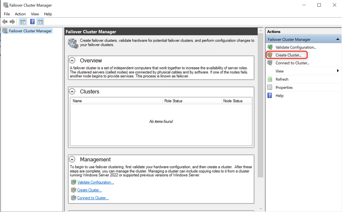Click the Forward arrow toolbar icon
Screen dimensions: 342x212
click(12, 22)
